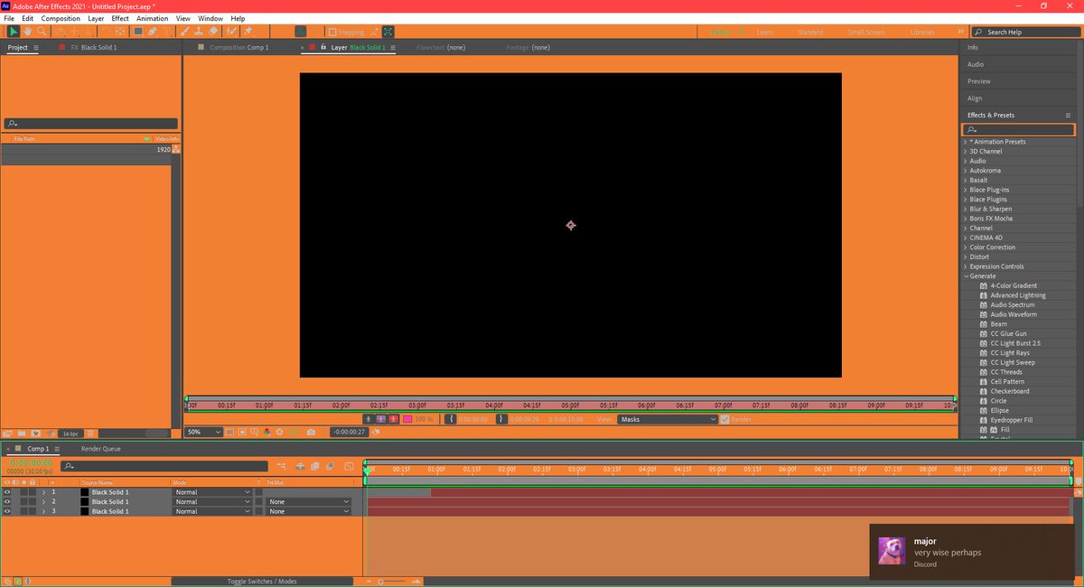Select the Pen tool
Viewport: 1084px width, 587px height.
(152, 31)
